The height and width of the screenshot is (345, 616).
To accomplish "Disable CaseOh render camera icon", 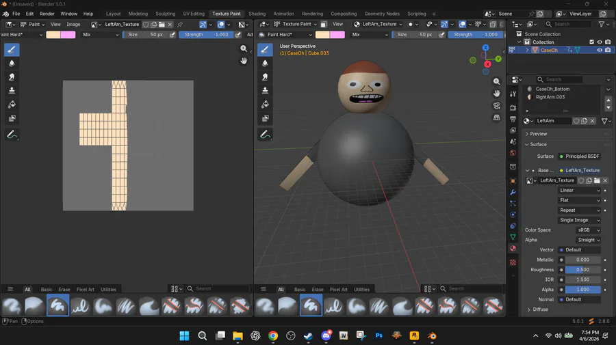I will [608, 50].
